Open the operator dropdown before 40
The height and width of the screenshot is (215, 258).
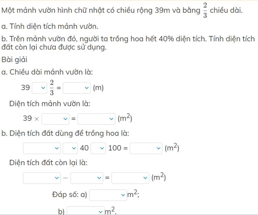[70, 148]
